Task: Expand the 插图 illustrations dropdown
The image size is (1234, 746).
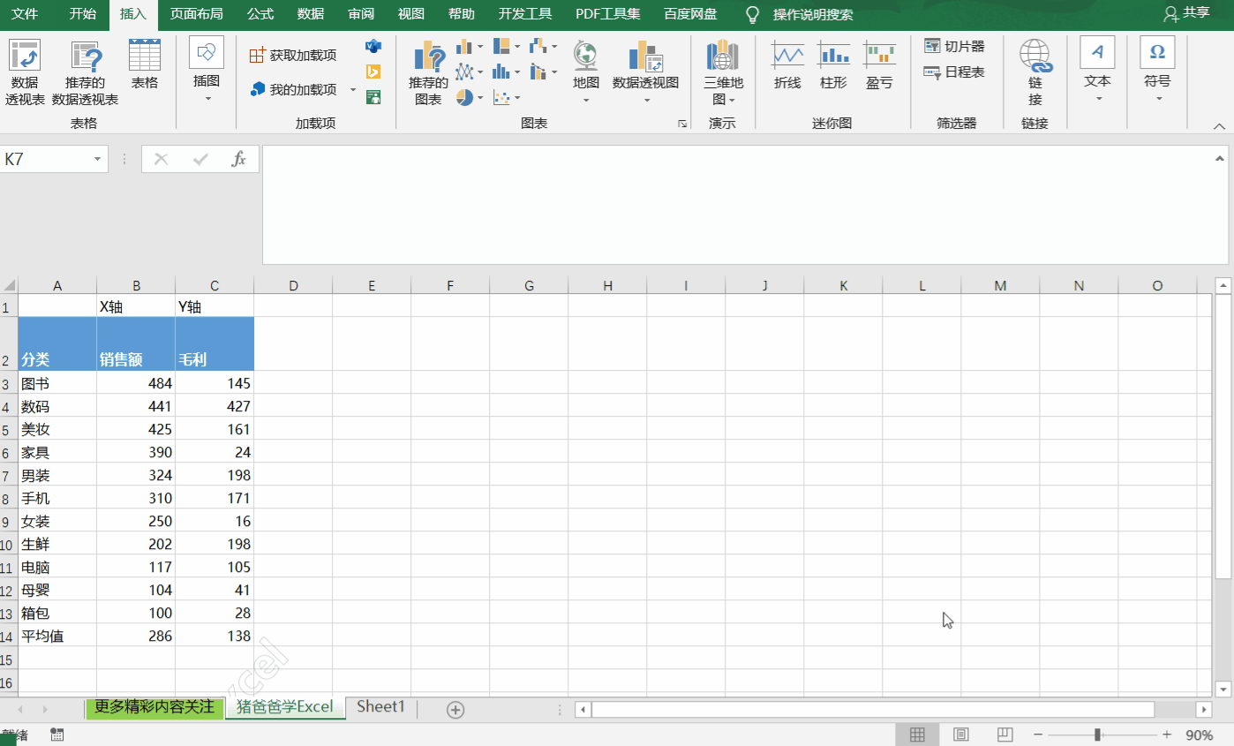Action: click(x=207, y=99)
